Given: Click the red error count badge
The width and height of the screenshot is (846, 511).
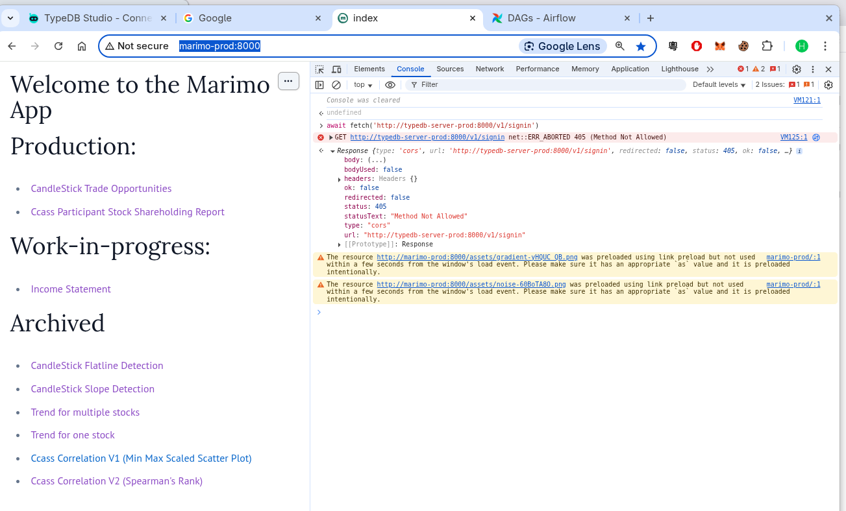Looking at the screenshot, I should [x=743, y=69].
